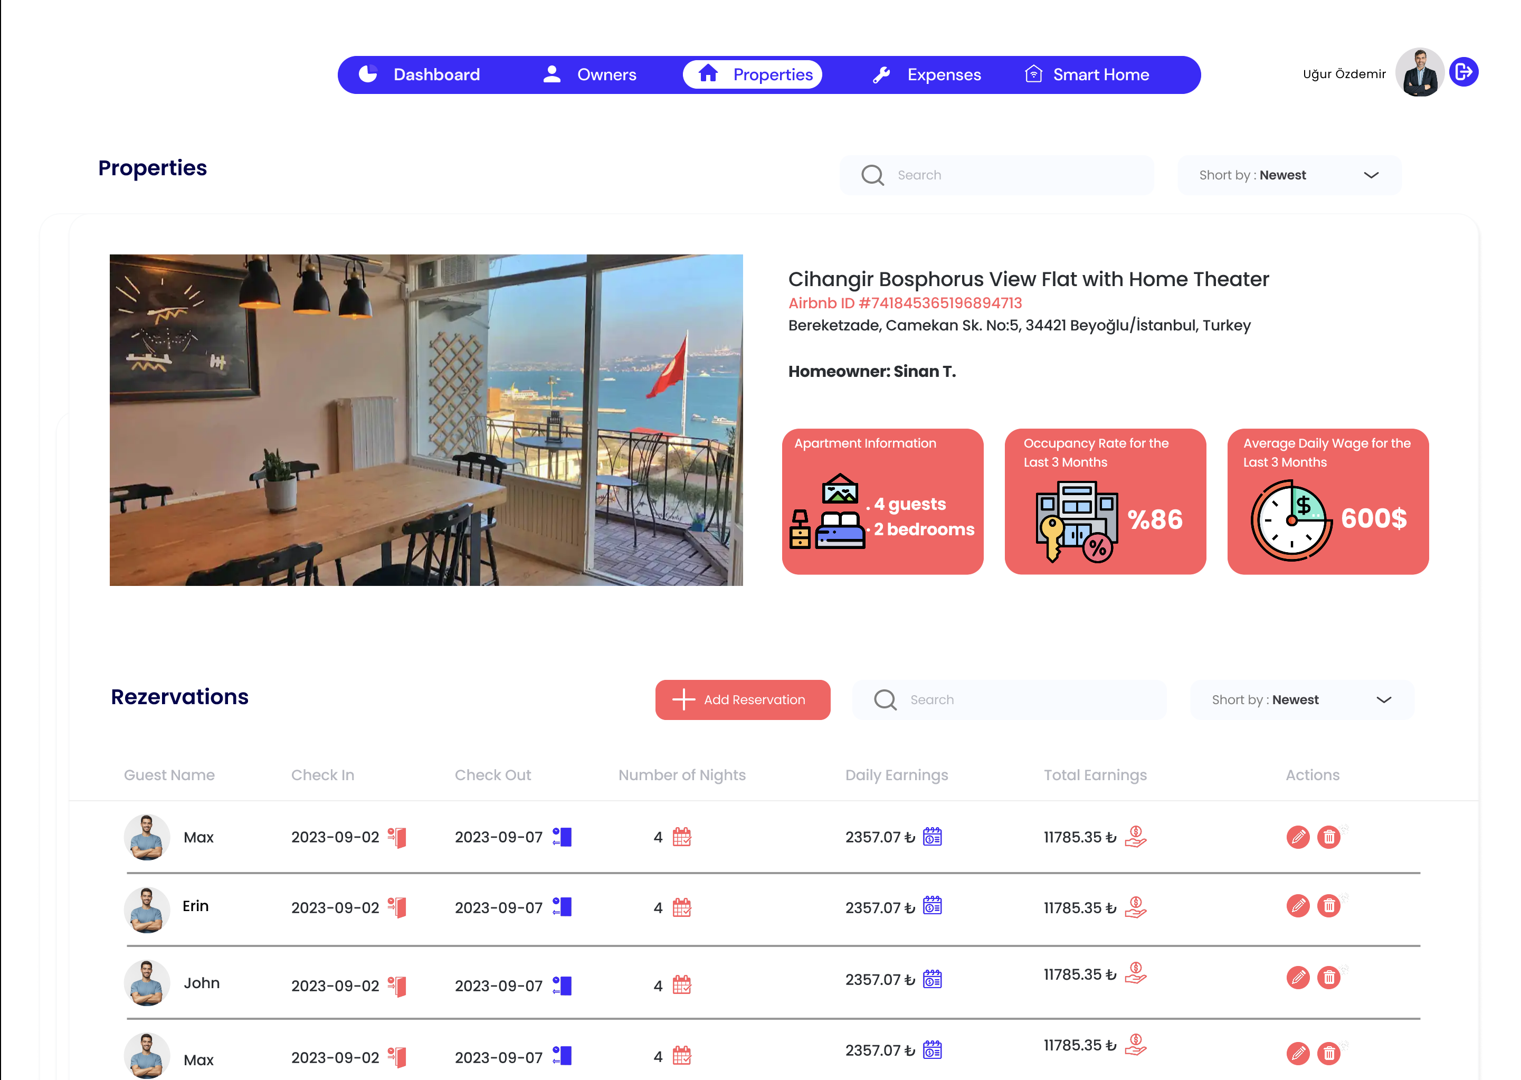The width and height of the screenshot is (1521, 1080).
Task: Click the Number of Nights column header
Action: coord(682,775)
